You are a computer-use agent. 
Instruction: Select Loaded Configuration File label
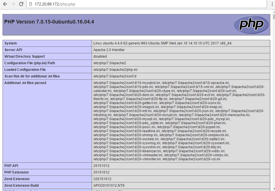point(25,70)
